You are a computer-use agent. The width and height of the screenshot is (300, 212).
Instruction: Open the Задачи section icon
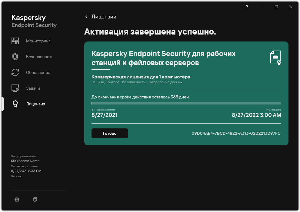(15, 88)
